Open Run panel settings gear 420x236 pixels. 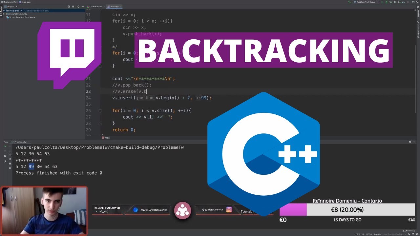pos(410,142)
